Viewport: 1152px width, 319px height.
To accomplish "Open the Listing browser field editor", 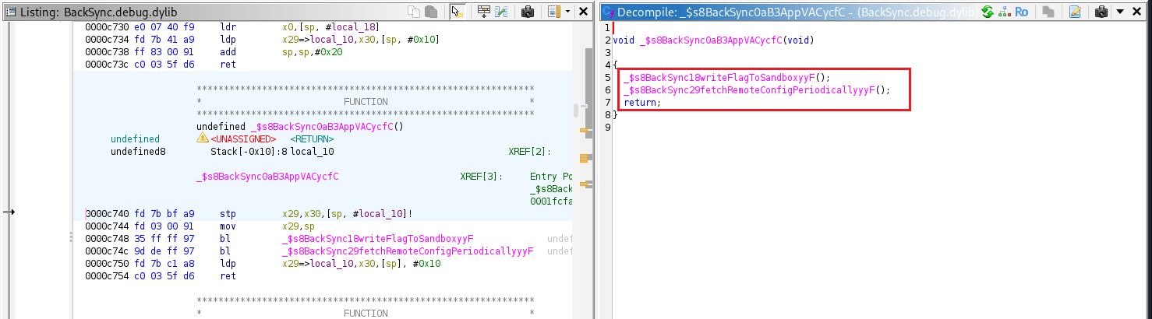I will 483,12.
